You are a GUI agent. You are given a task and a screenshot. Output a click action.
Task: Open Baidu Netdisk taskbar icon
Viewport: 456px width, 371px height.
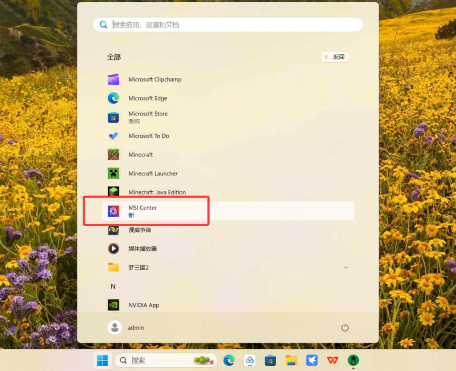click(250, 360)
